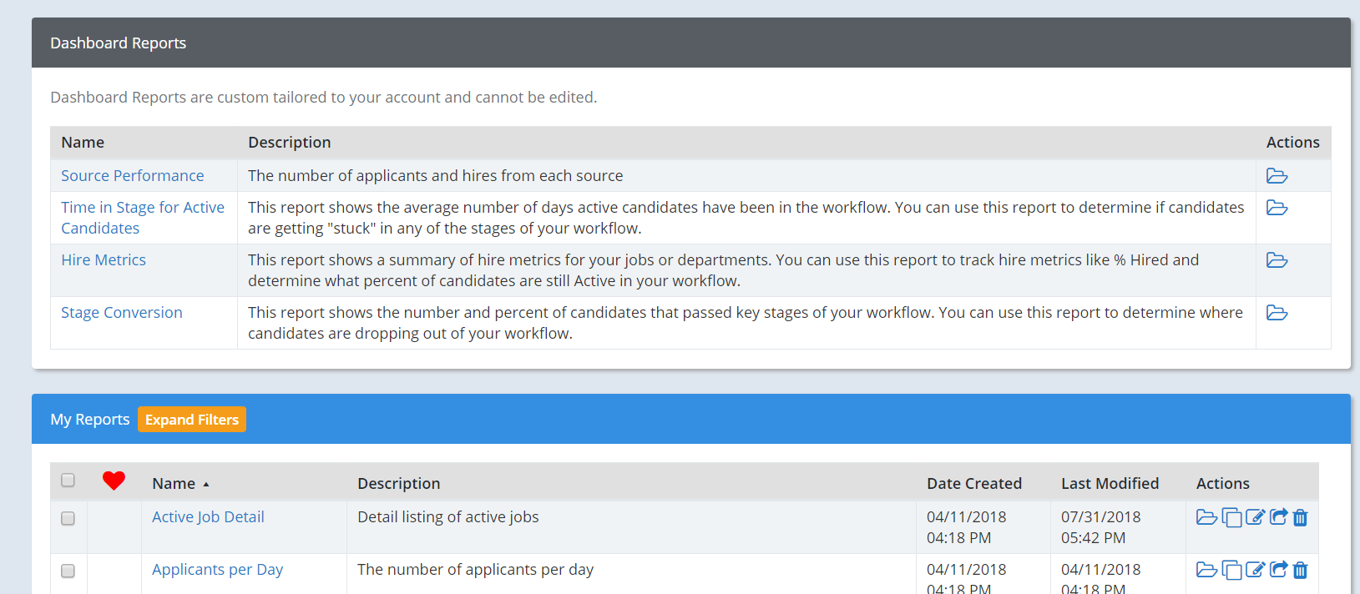Click the Last Modified column header

[x=1110, y=484]
